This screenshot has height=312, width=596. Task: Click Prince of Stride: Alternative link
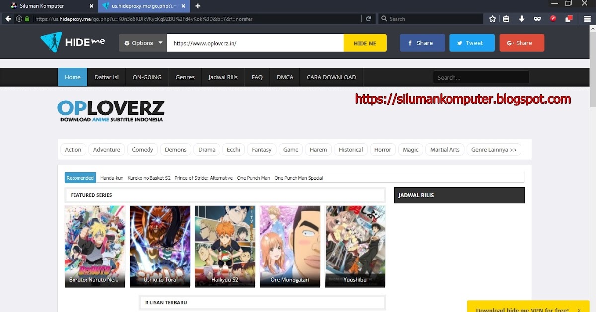tap(204, 178)
